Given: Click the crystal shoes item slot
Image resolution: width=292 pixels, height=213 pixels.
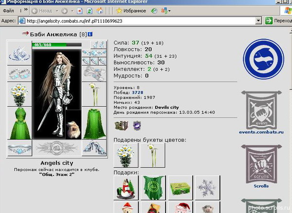Looking at the screenshot, I should (94, 148).
